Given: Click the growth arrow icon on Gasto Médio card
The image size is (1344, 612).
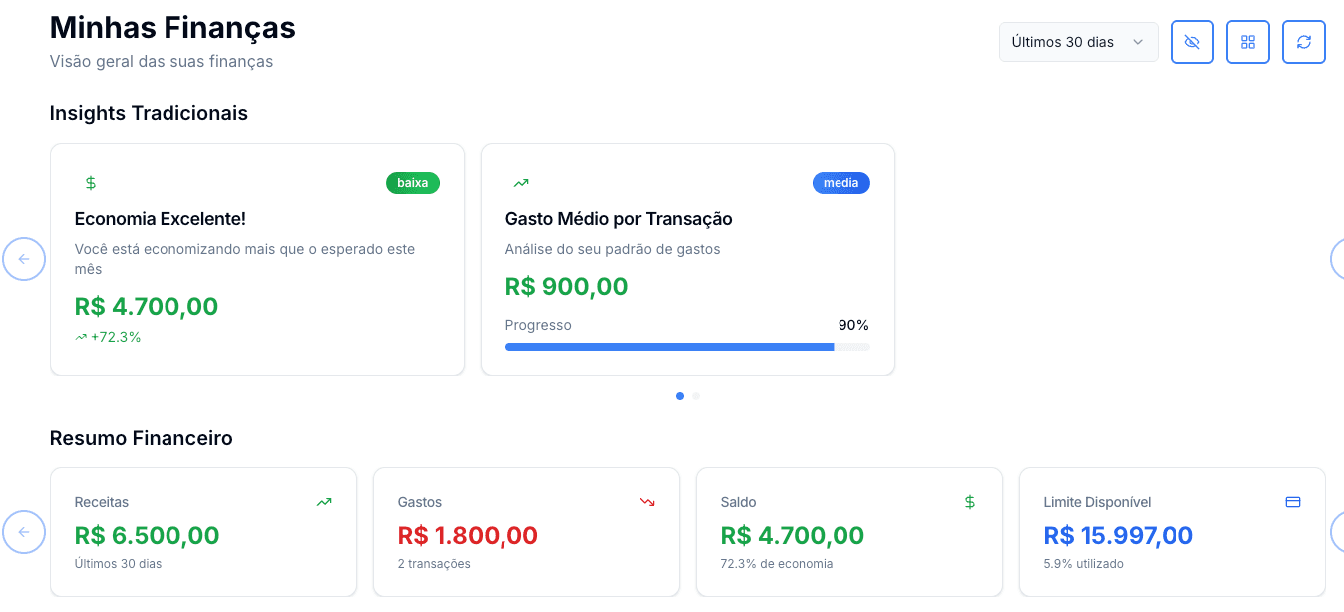Looking at the screenshot, I should tap(520, 182).
